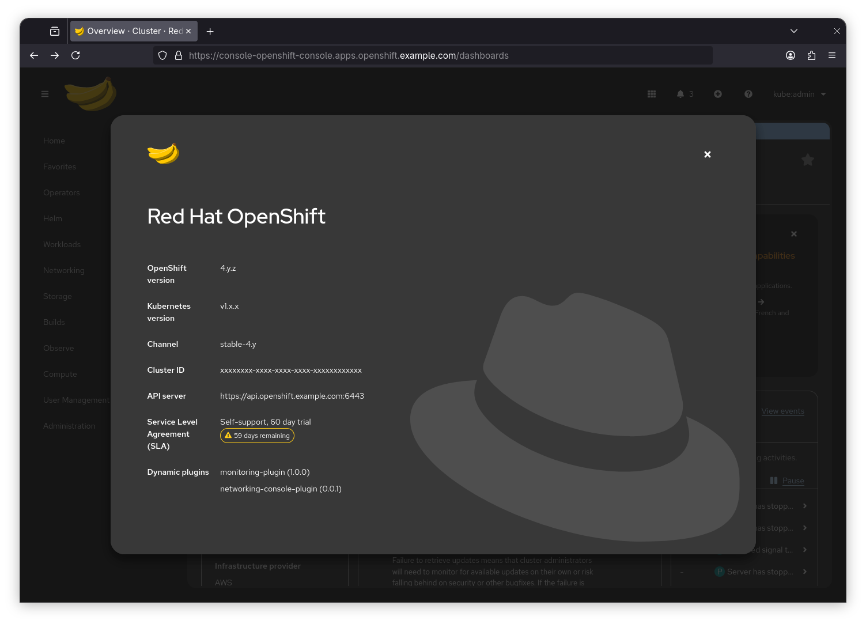Click the View events link

(782, 411)
